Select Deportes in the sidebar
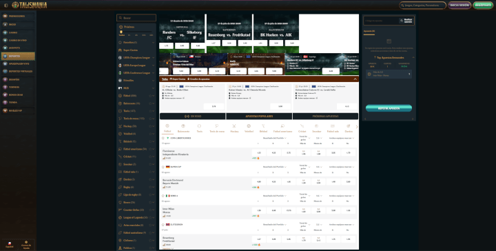496x251 pixels. [x=18, y=56]
